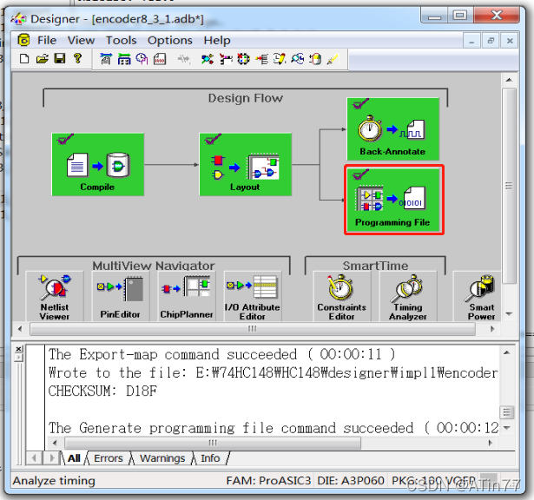This screenshot has height=500, width=534.
Task: Click the 'FAM: ProASIC3' status bar entry
Action: [x=268, y=481]
